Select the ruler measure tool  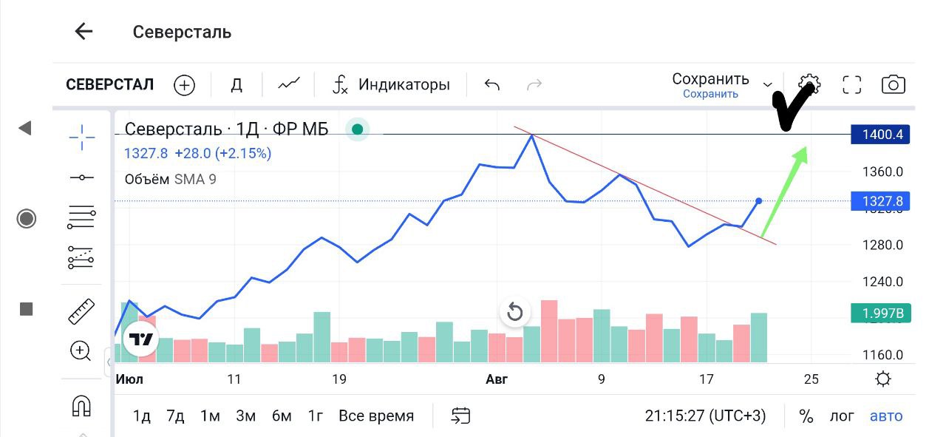click(81, 311)
